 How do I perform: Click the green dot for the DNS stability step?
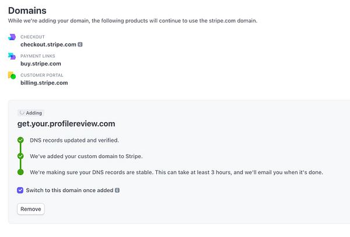point(20,172)
